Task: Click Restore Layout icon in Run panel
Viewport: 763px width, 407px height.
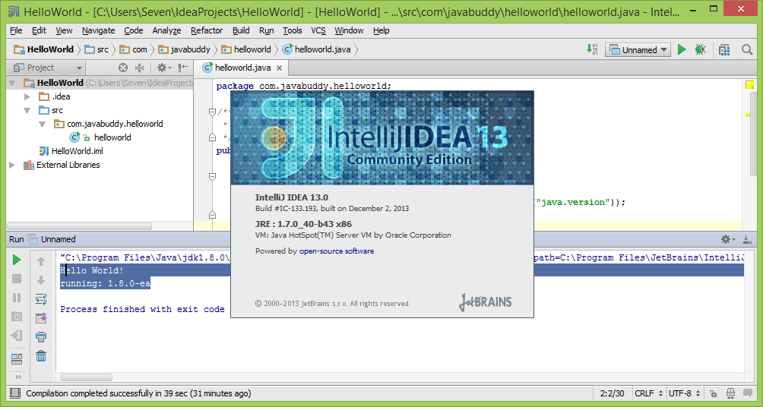Action: click(x=17, y=359)
